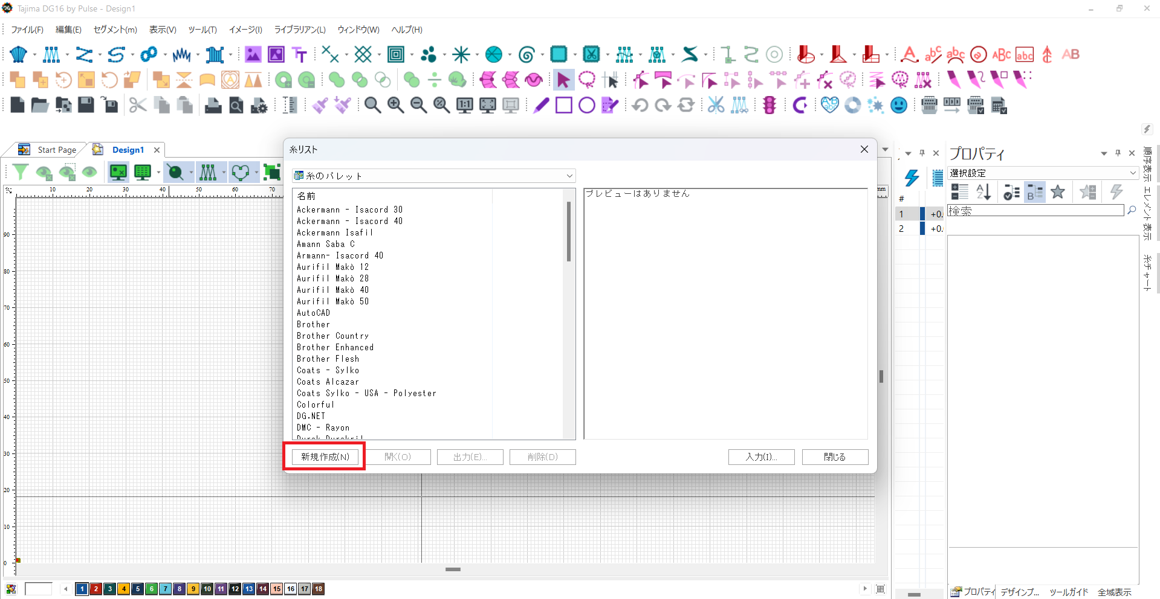The width and height of the screenshot is (1160, 599).
Task: Open the ライブラリアン(L) menu
Action: [x=300, y=30]
